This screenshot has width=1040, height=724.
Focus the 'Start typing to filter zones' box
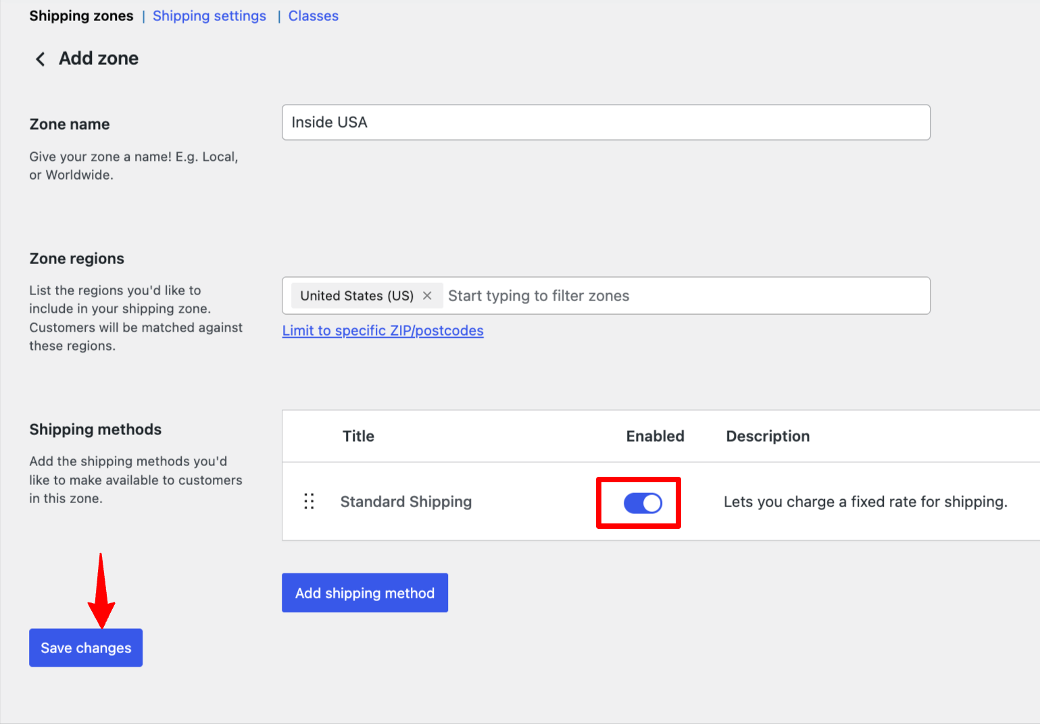[x=683, y=296]
